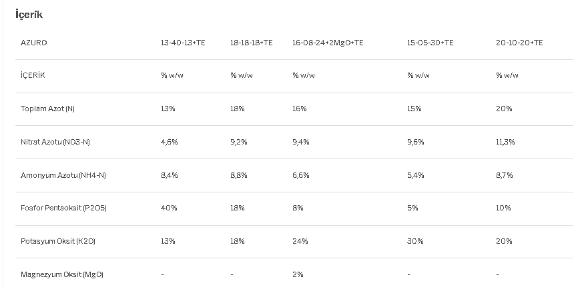Screen dimensions: 574x291
Task: Click the İçerik section heading
Action: [29, 14]
